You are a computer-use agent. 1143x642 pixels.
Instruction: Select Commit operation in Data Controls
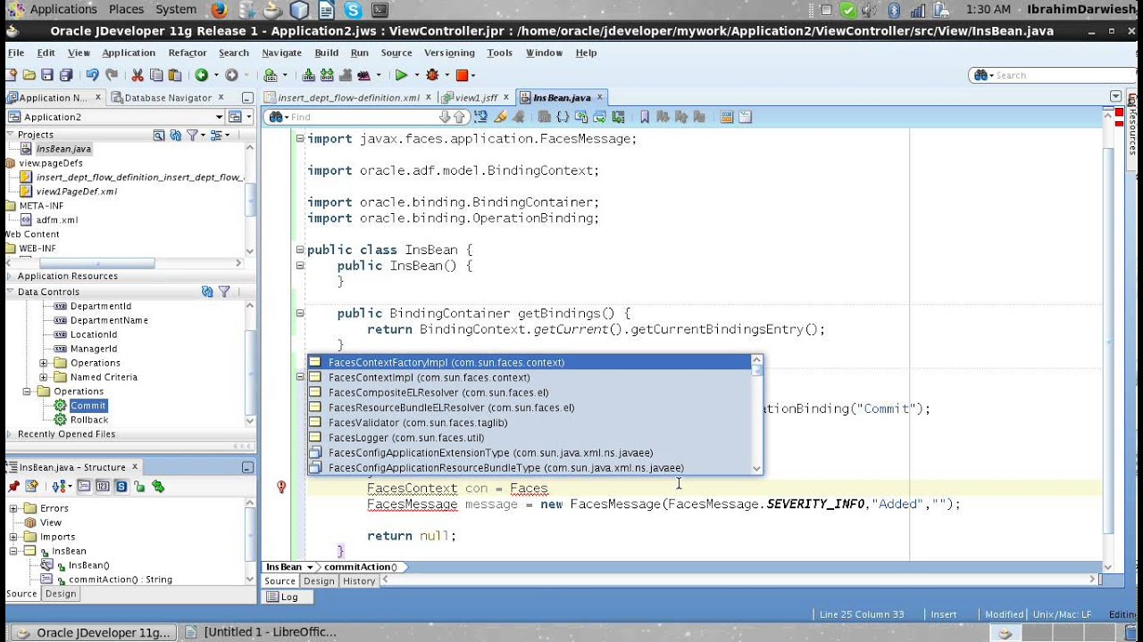pyautogui.click(x=88, y=406)
